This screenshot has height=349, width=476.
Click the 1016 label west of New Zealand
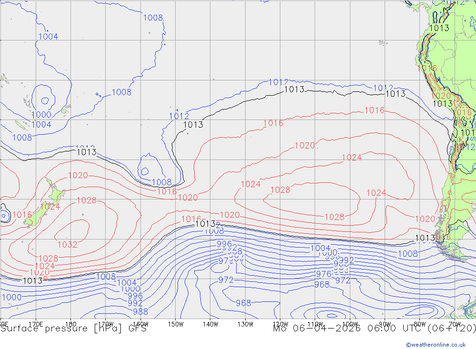(x=22, y=214)
